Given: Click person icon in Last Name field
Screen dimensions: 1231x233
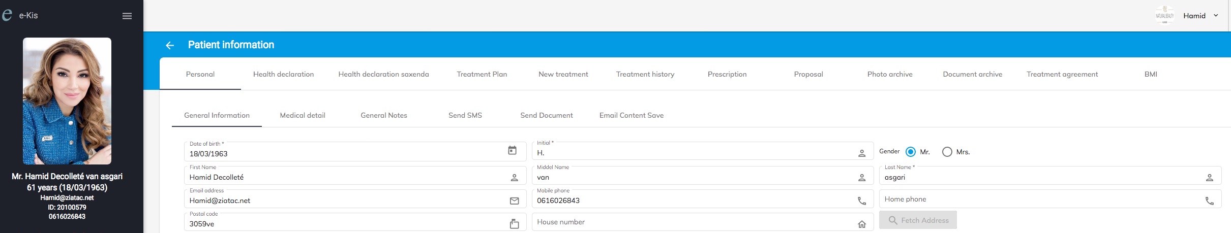Looking at the screenshot, I should (1210, 178).
